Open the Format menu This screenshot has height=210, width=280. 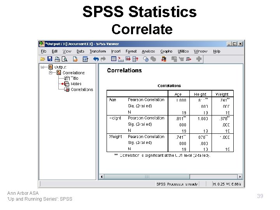coord(131,51)
